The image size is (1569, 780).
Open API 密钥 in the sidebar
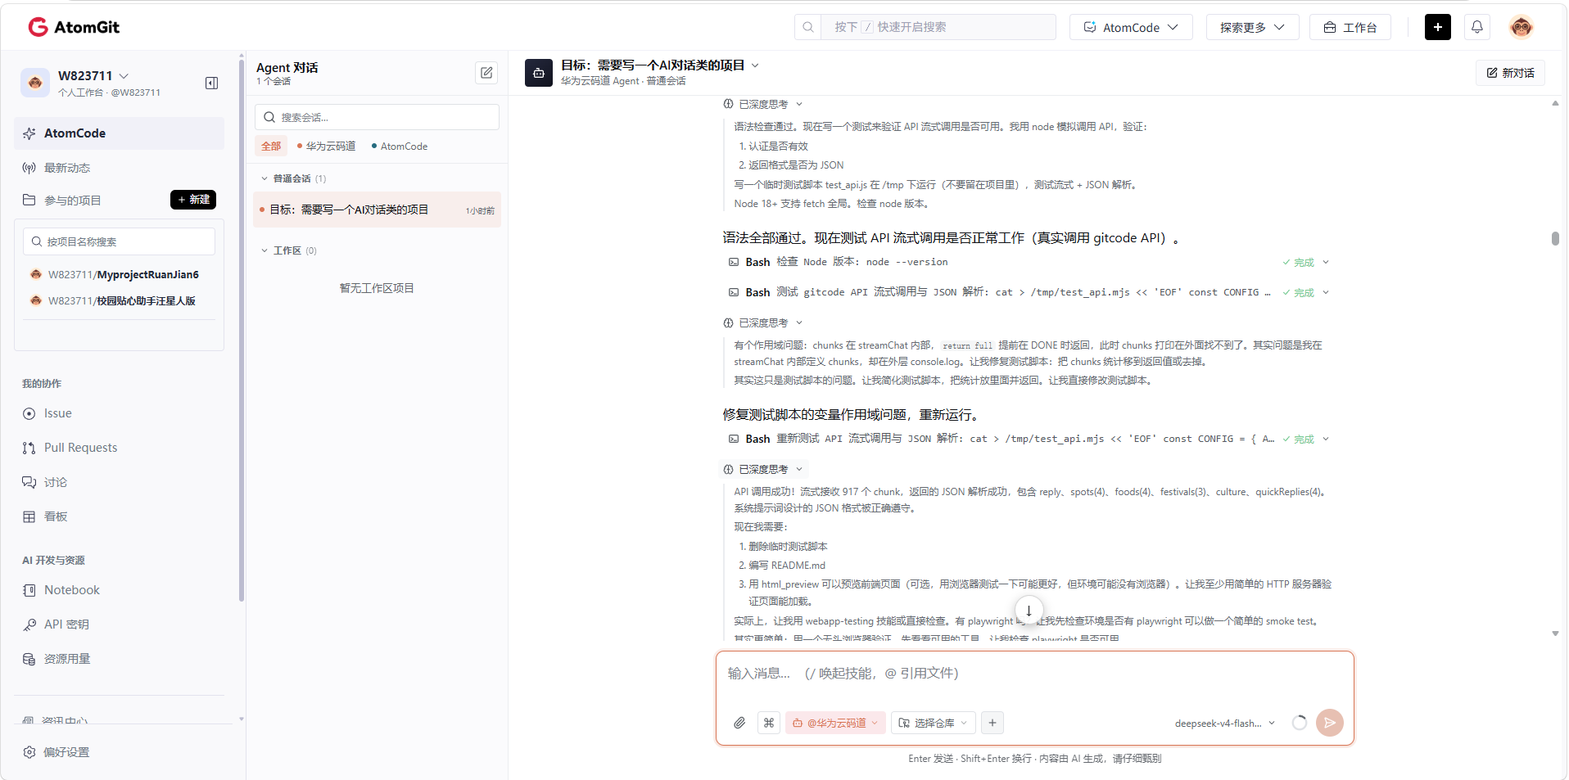pyautogui.click(x=66, y=624)
